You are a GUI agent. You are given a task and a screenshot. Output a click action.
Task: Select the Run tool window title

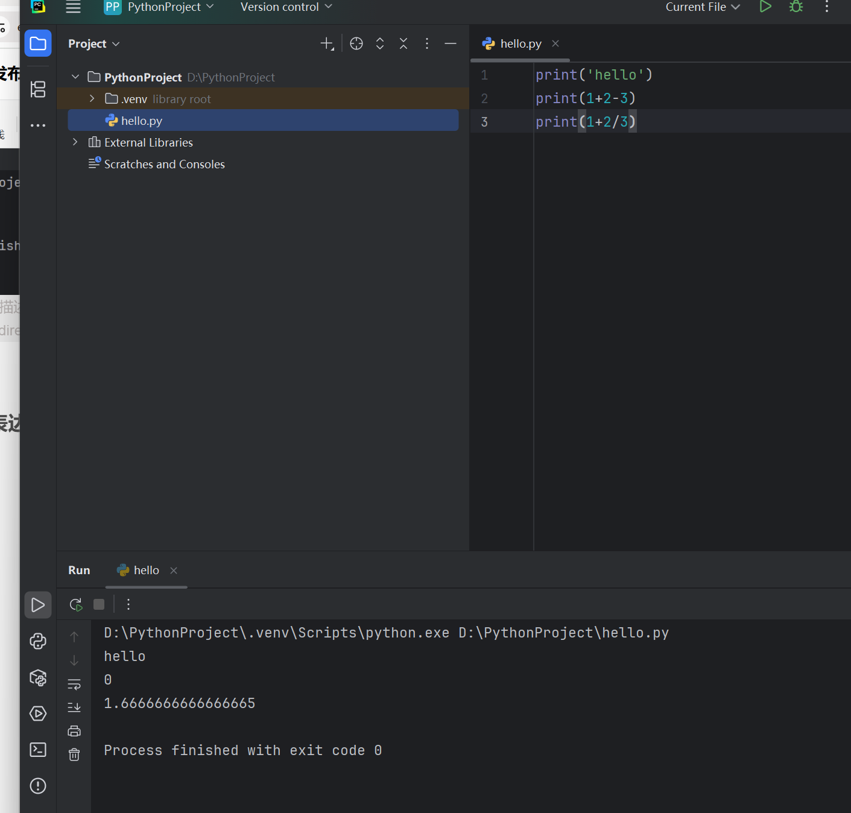(79, 571)
